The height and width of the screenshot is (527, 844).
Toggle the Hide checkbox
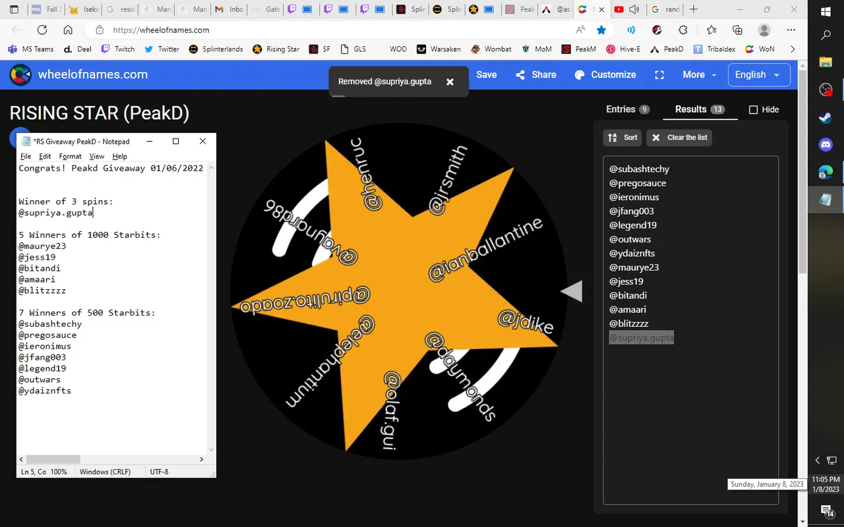pos(753,109)
